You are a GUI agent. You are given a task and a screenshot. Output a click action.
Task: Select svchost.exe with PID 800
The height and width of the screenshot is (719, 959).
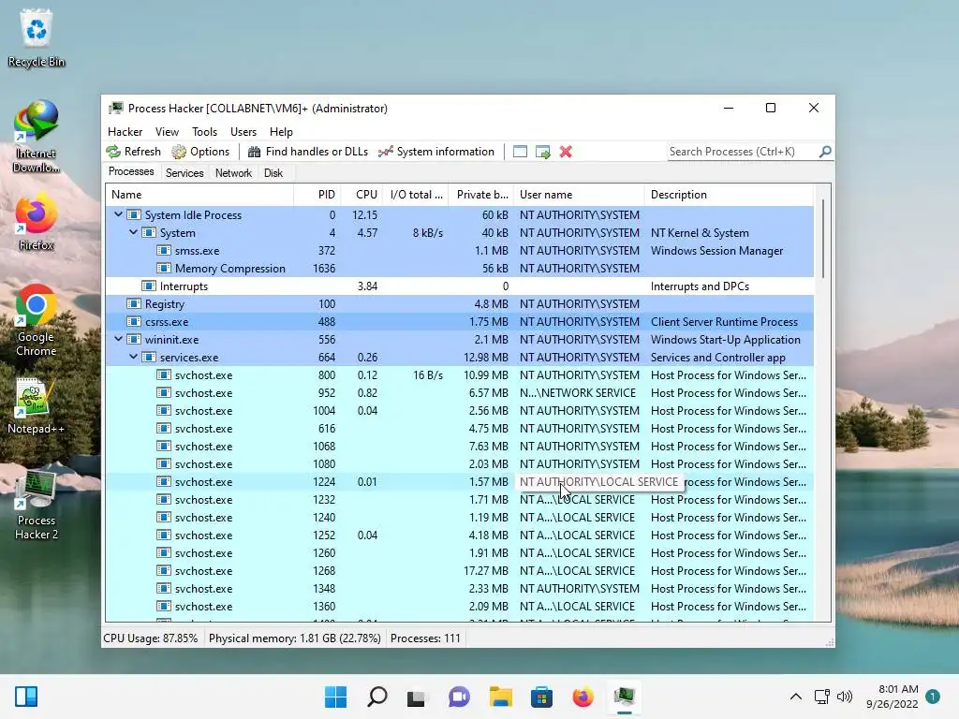click(459, 374)
